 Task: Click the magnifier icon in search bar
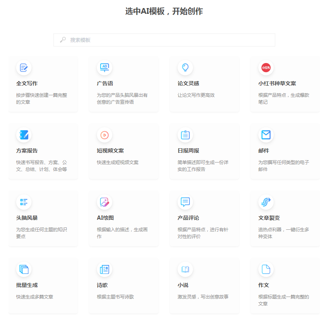(62, 40)
